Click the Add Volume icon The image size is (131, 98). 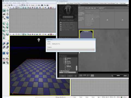pos(8,53)
